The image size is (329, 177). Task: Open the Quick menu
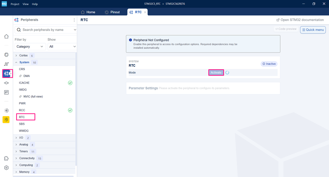(x=313, y=30)
